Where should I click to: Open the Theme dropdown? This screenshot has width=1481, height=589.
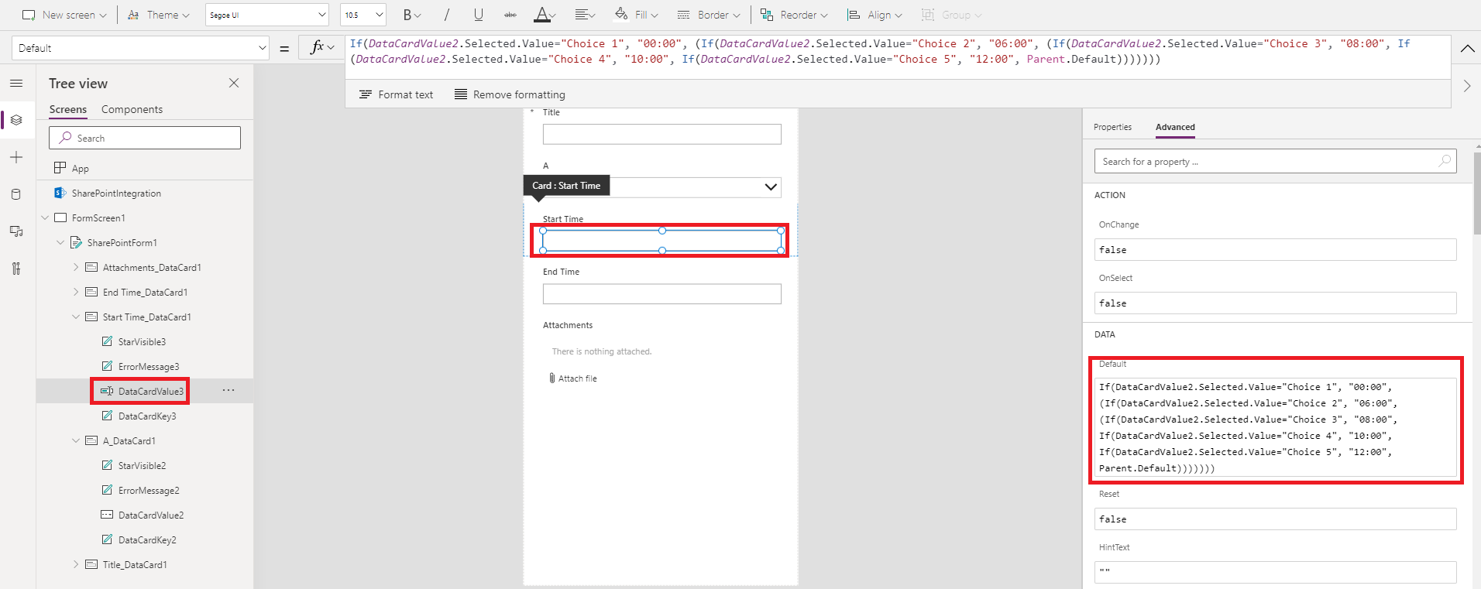click(x=158, y=15)
